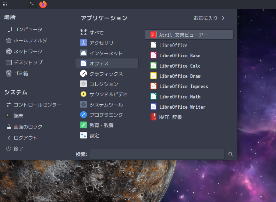
Task: Click the デスクトップ window icon
Action: pos(9,62)
